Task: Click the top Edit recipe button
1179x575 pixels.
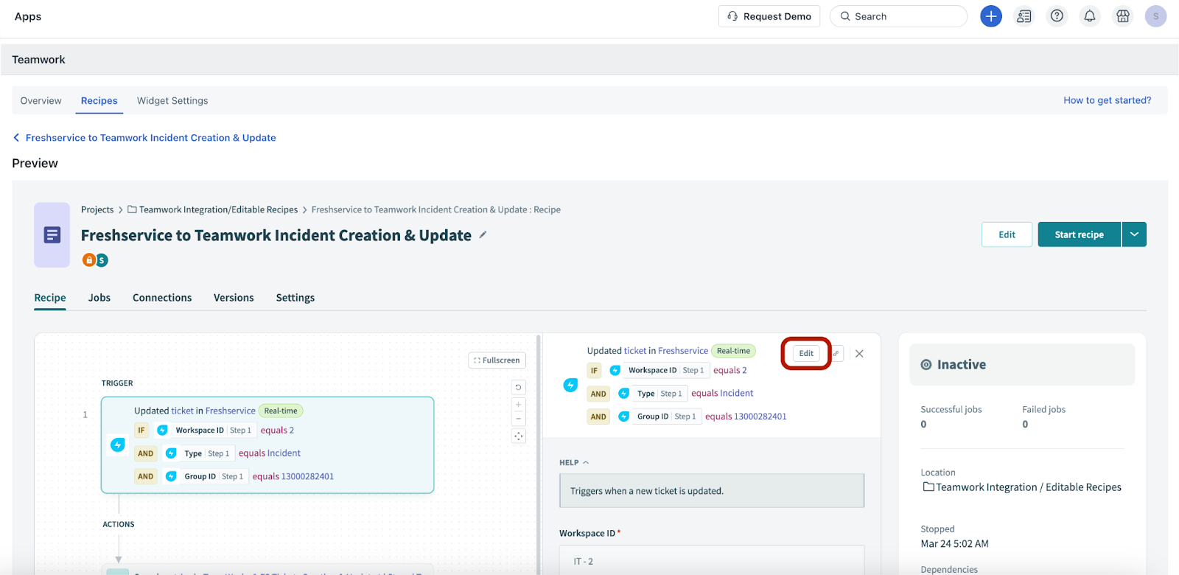Action: point(1007,234)
